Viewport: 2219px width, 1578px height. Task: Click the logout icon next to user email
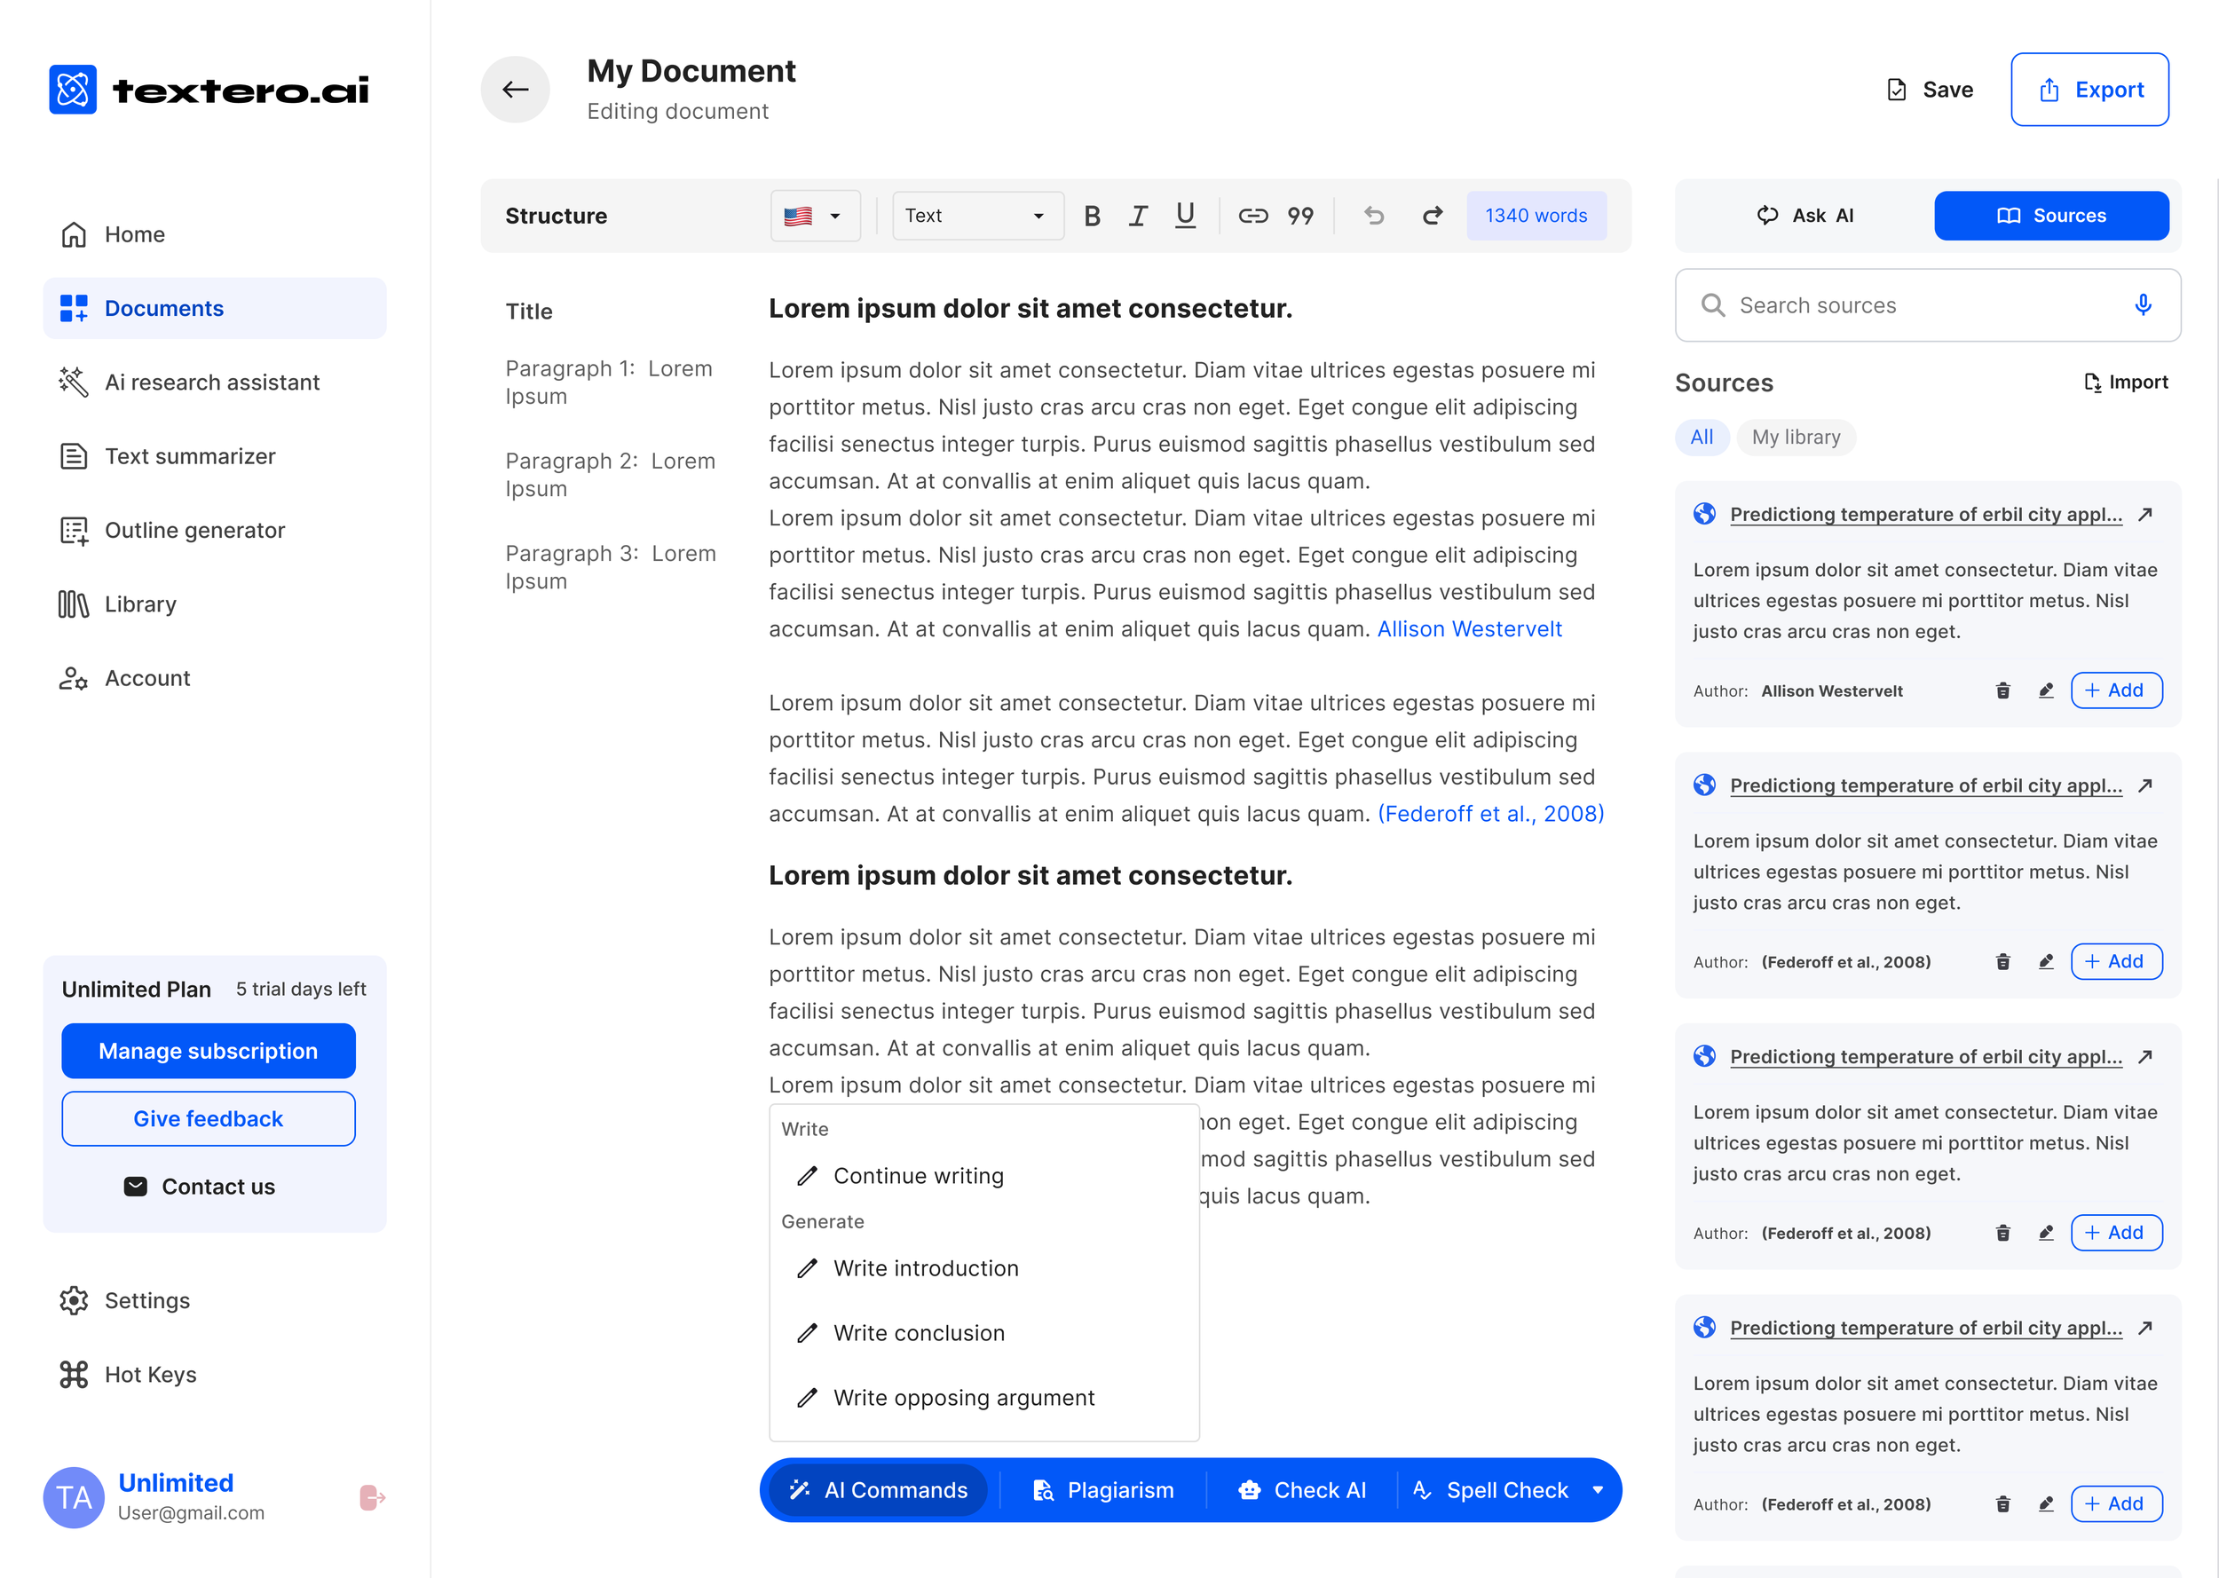point(372,1497)
